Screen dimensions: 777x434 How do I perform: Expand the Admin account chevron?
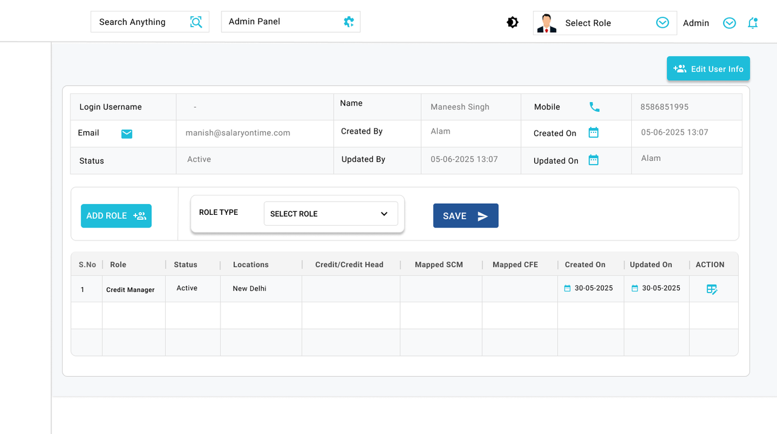(729, 22)
